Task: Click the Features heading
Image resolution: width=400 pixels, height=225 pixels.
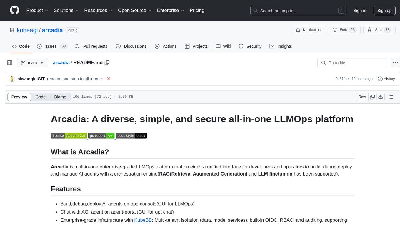Action: click(x=66, y=189)
